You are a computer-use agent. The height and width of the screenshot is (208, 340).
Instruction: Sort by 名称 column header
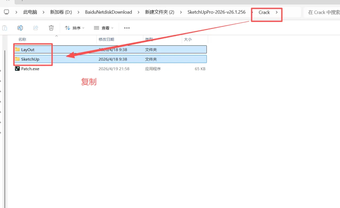(22, 39)
